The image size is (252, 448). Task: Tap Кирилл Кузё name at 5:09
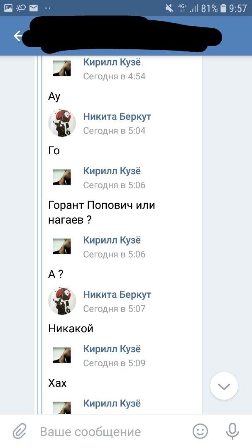click(112, 349)
